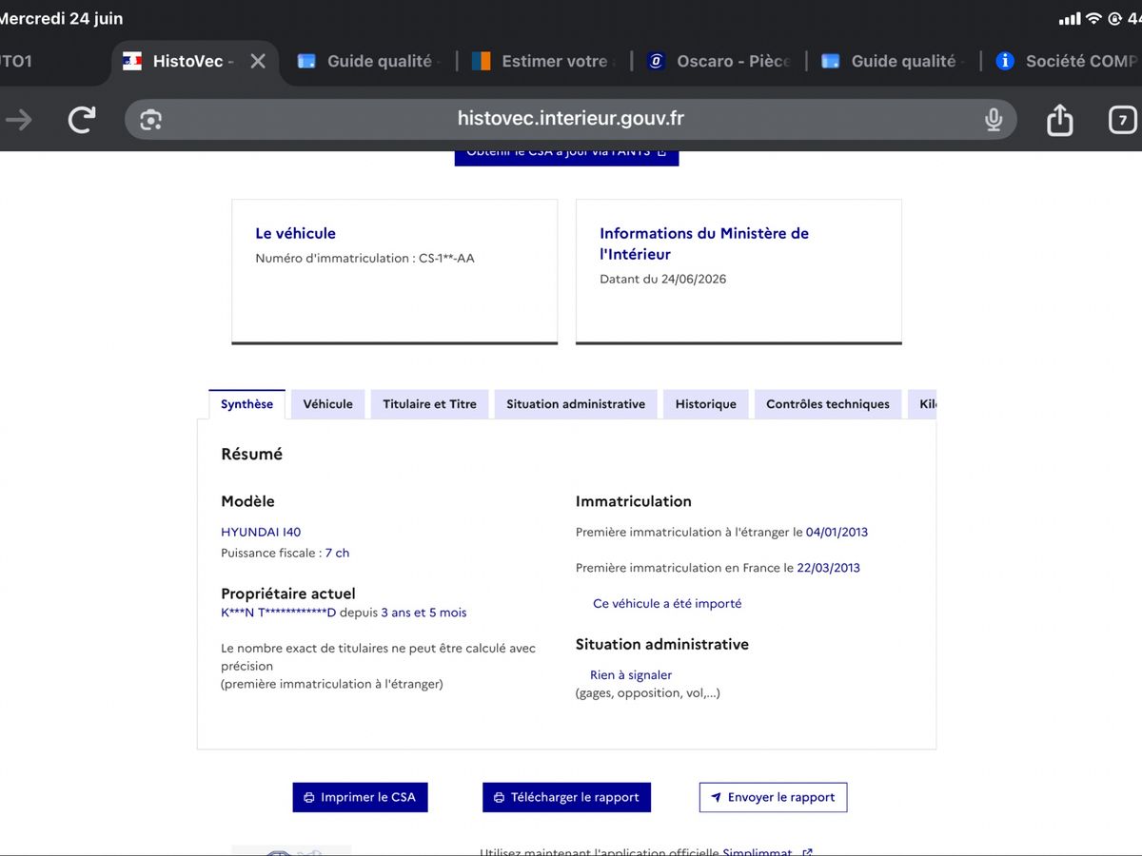The height and width of the screenshot is (856, 1142).
Task: Click the Télécharger le rapport button
Action: pyautogui.click(x=566, y=797)
